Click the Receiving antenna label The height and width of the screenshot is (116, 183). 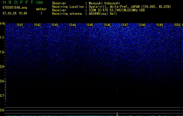pyautogui.click(x=67, y=14)
